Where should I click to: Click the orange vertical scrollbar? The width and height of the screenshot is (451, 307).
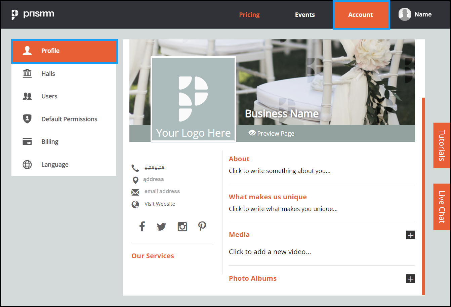pos(423,196)
